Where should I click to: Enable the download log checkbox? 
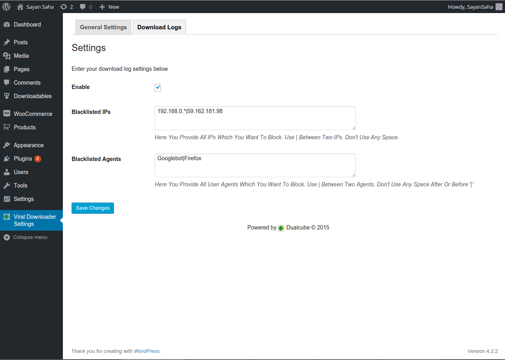pos(157,87)
